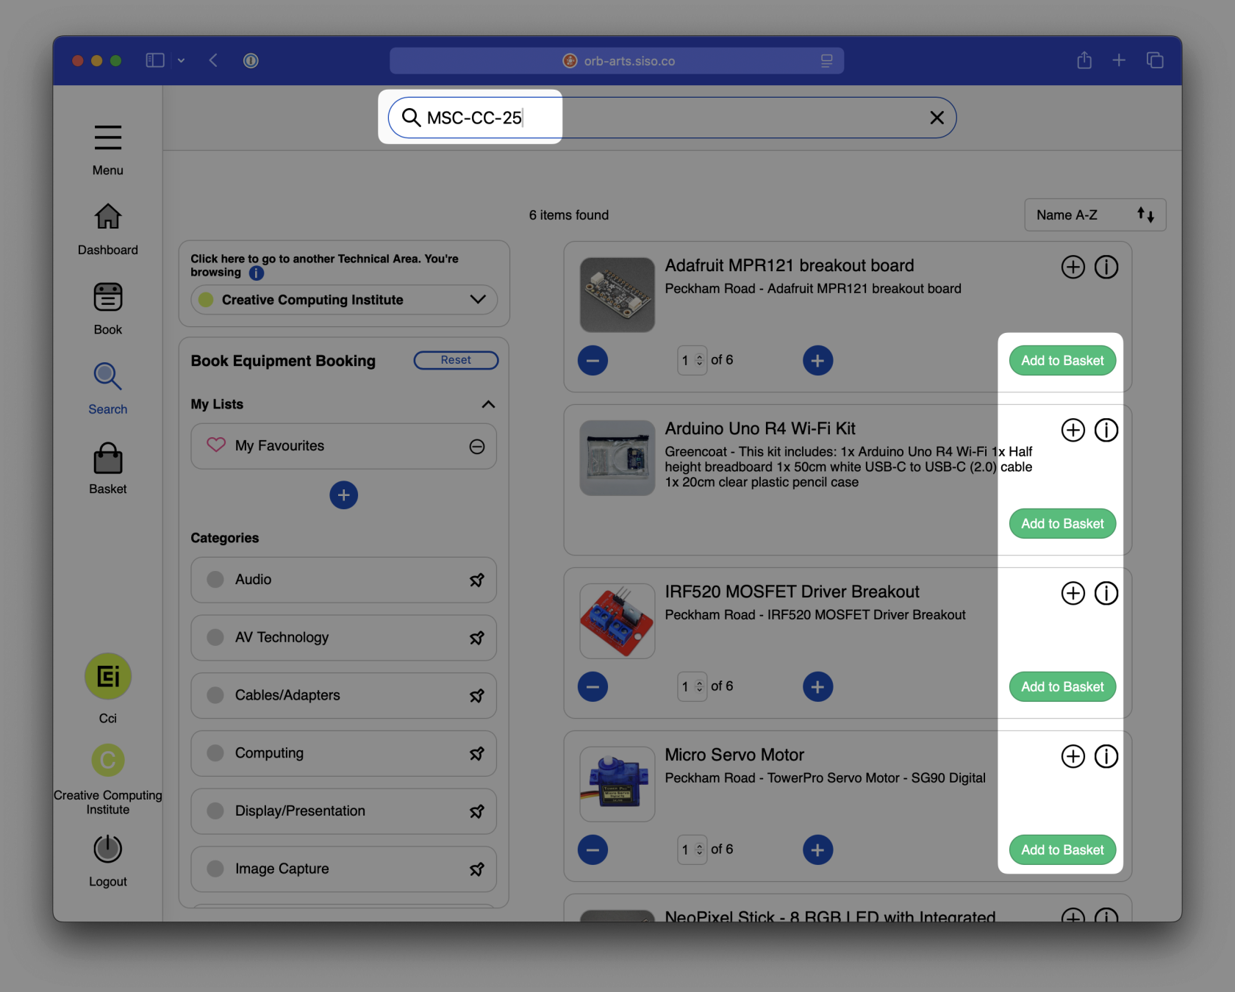Select the Display/Presentation category radio
Screen dimensions: 1235x992
pyautogui.click(x=215, y=811)
